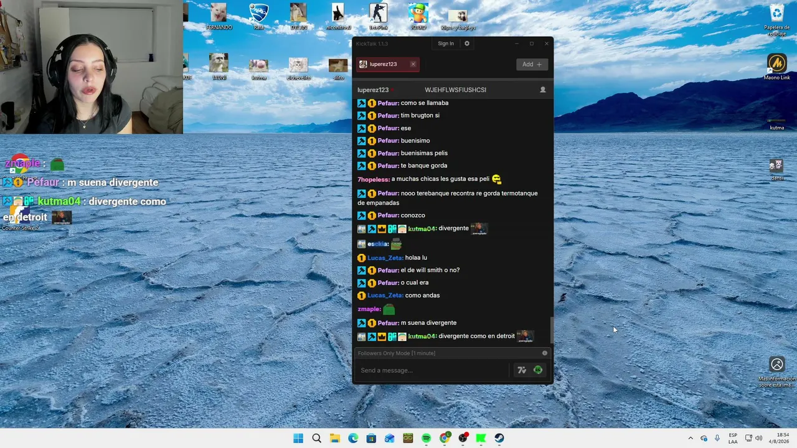Viewport: 797px width, 448px height.
Task: Click 'm suena divergente' message in KickTalk
Action: [428, 323]
